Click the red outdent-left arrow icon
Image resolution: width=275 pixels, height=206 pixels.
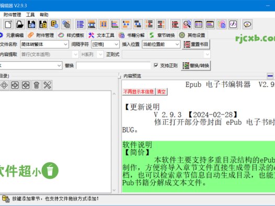pyautogui.click(x=161, y=24)
